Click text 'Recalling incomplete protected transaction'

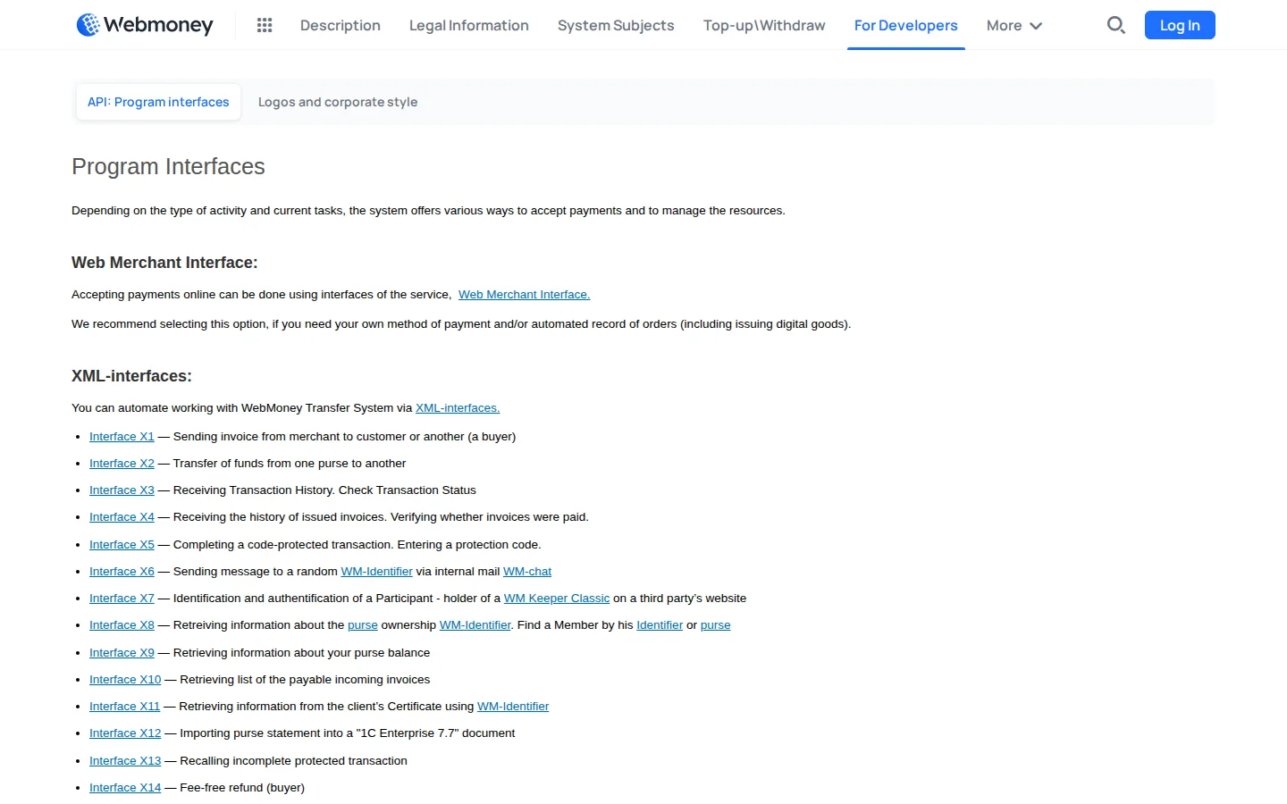coord(293,761)
